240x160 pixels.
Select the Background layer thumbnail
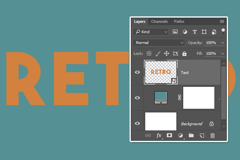click(161, 121)
